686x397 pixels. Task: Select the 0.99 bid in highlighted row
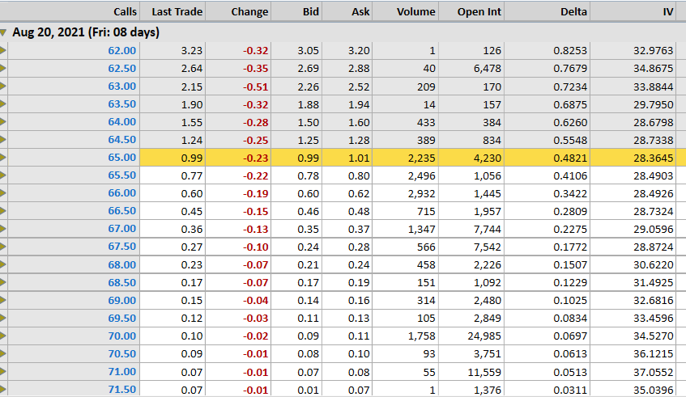pos(308,158)
